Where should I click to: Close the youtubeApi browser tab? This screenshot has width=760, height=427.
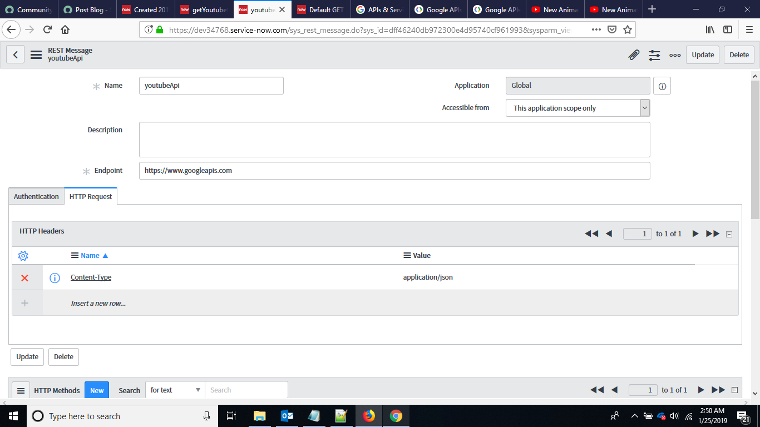point(282,9)
